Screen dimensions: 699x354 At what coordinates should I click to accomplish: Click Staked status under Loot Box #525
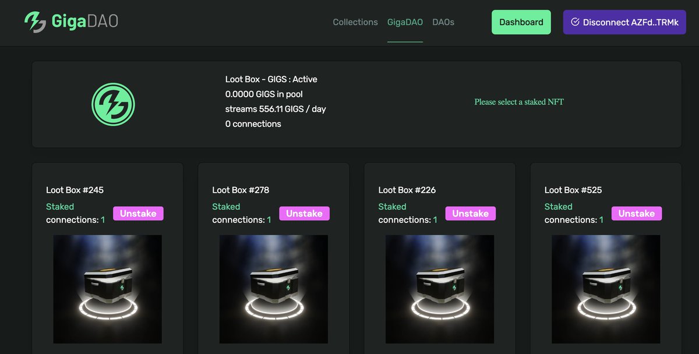pos(558,207)
